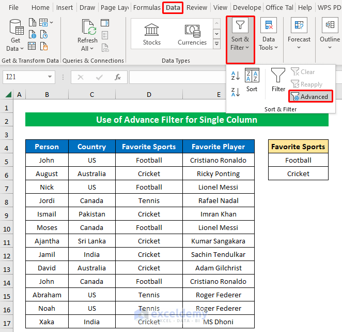Switch to the Formulas tab
This screenshot has width=342, height=332.
147,8
